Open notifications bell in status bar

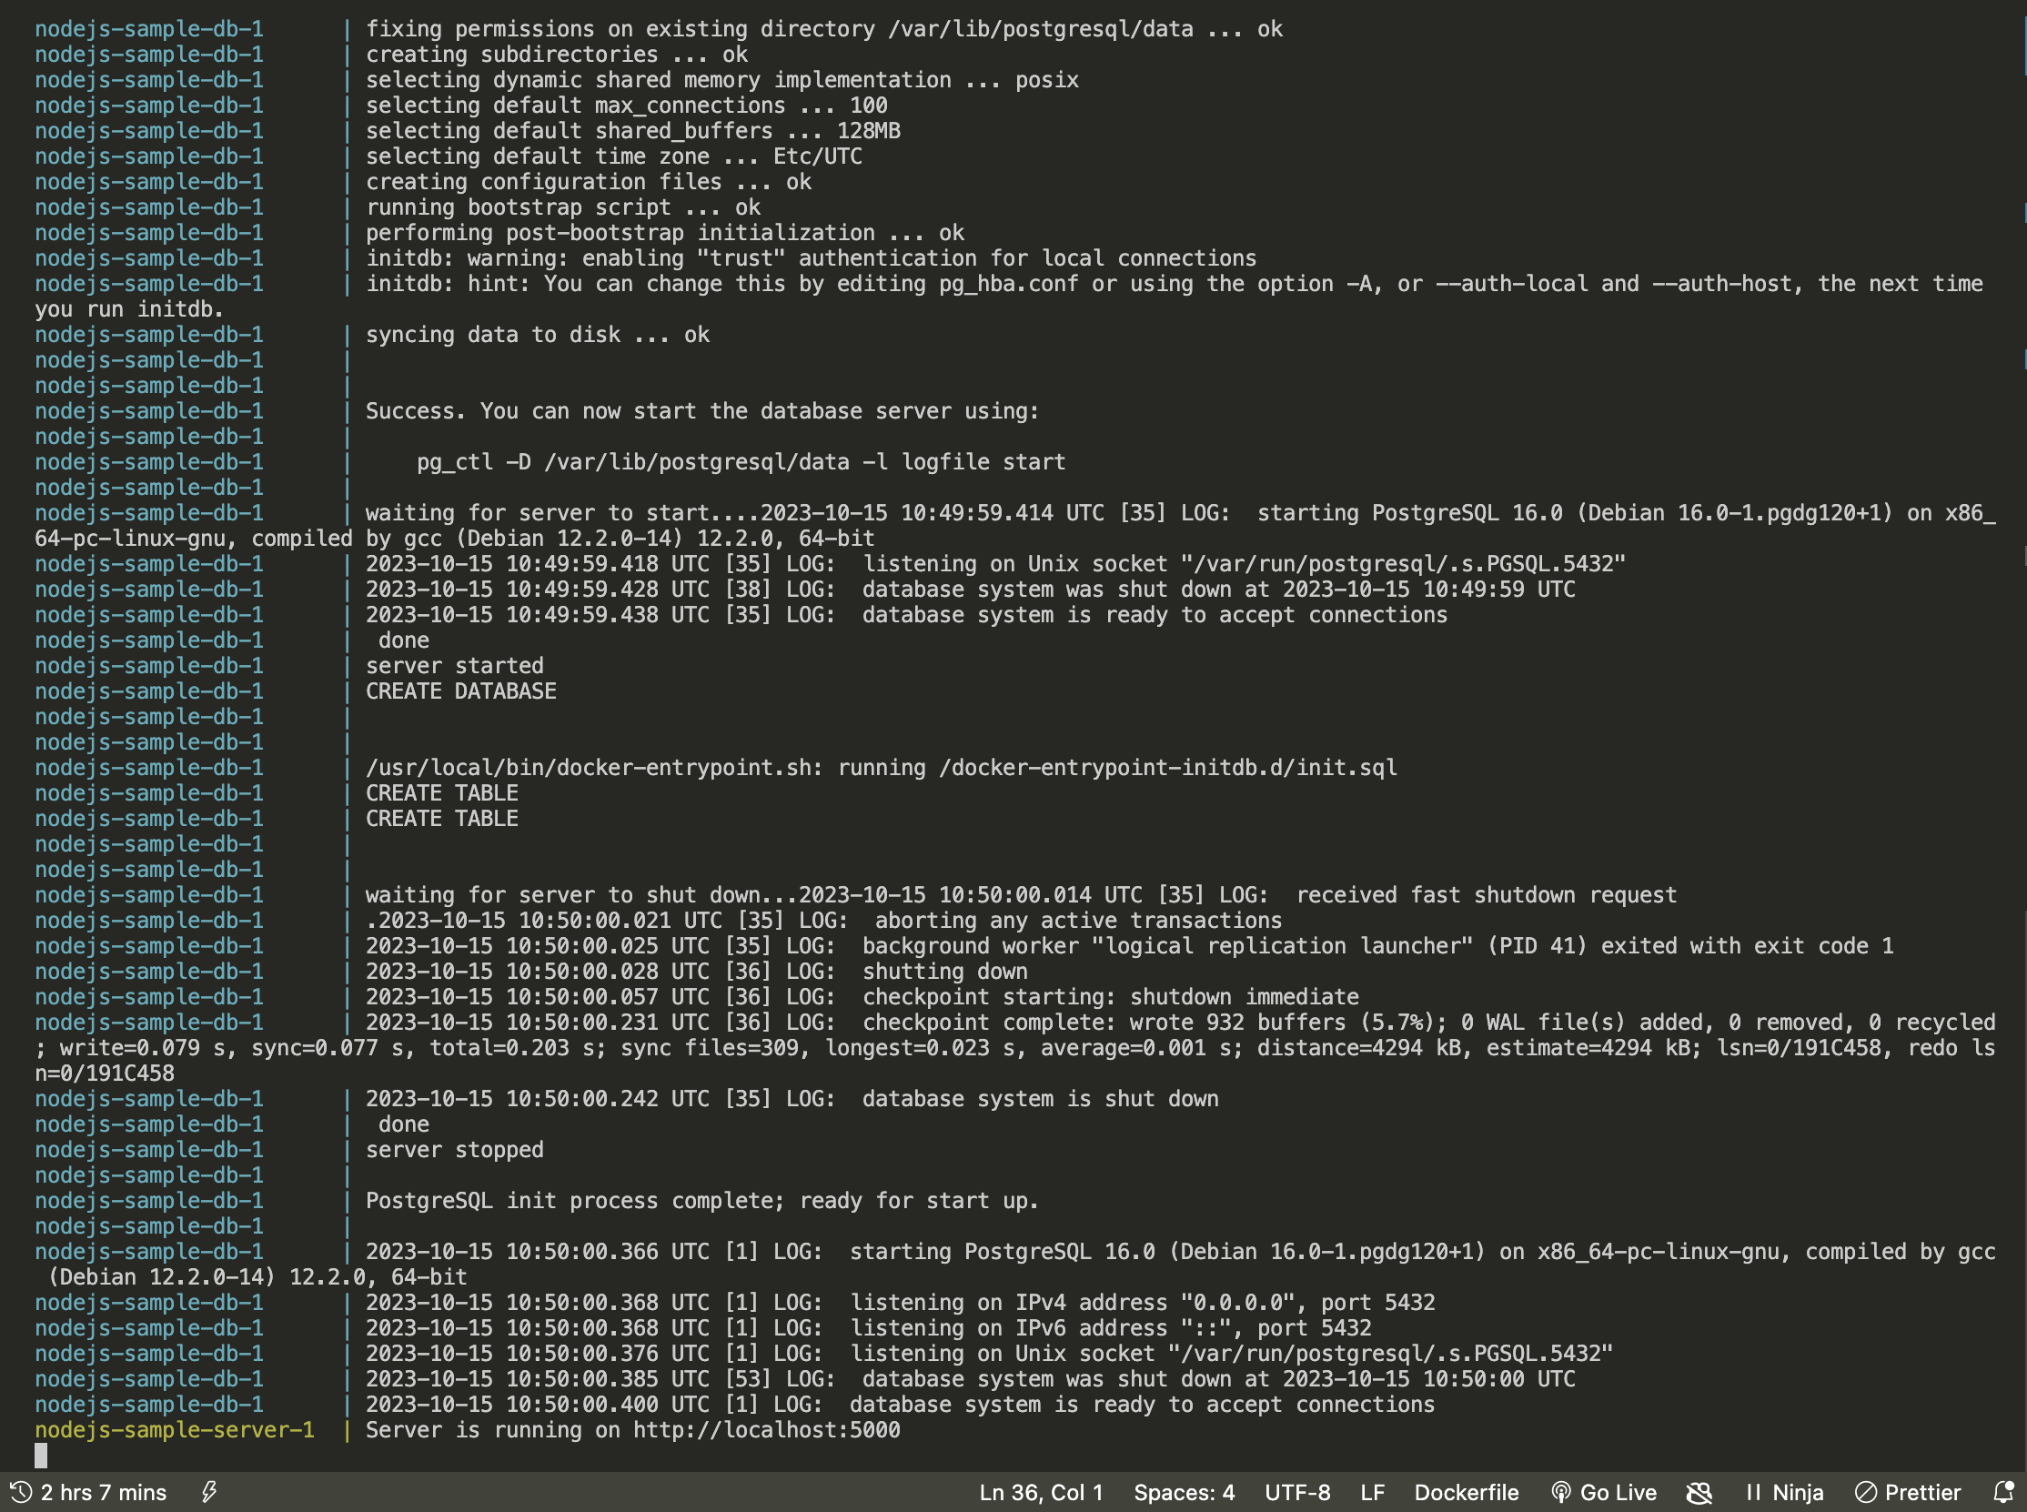(2003, 1492)
